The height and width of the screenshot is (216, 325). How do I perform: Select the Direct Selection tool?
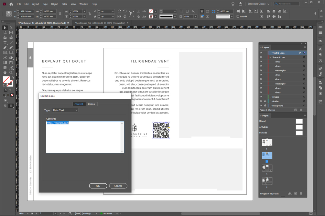pos(11,28)
